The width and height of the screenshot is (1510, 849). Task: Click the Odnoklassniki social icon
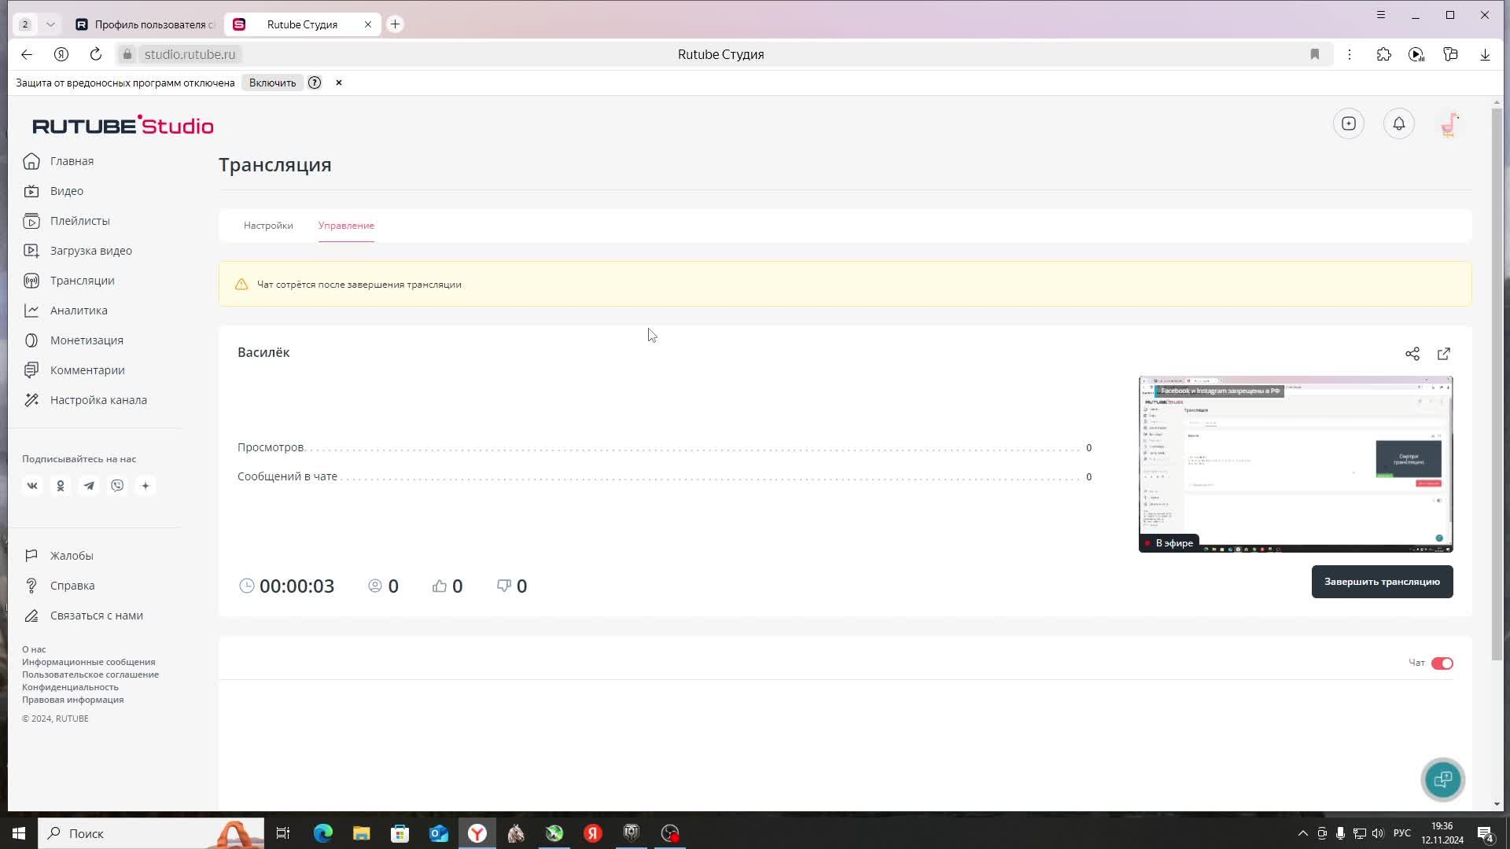coord(61,486)
